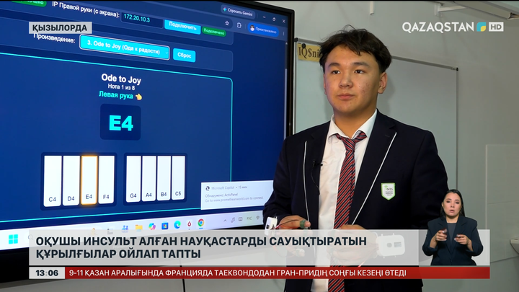Open File Explorer from the taskbar
This screenshot has width=519, height=292.
138,227
